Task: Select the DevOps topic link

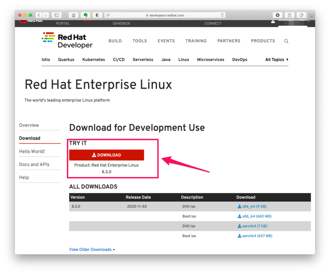Action: click(x=240, y=59)
